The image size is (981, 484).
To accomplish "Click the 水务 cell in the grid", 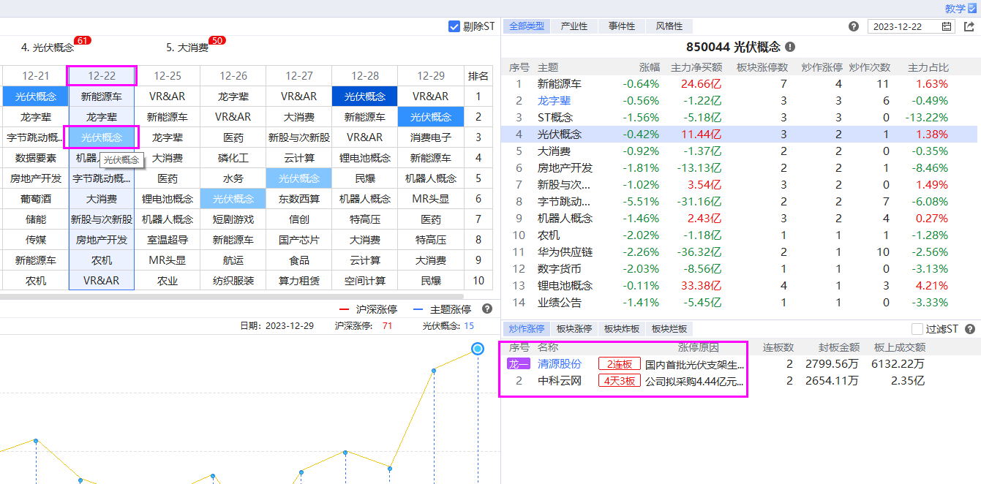I will point(233,178).
